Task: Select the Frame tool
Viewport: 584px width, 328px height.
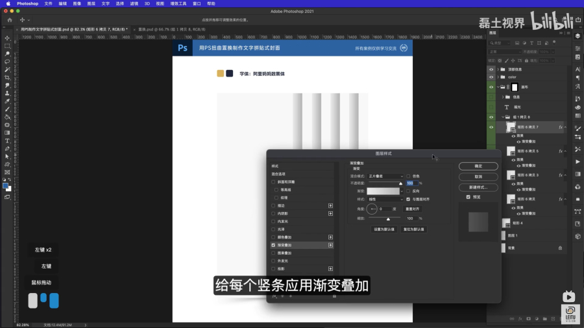Action: pos(7,172)
